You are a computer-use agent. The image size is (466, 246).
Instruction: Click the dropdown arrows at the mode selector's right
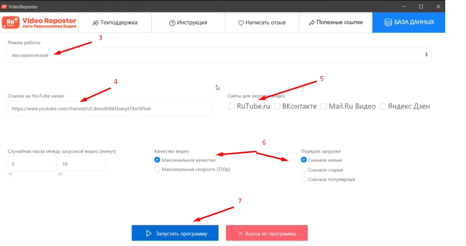426,55
